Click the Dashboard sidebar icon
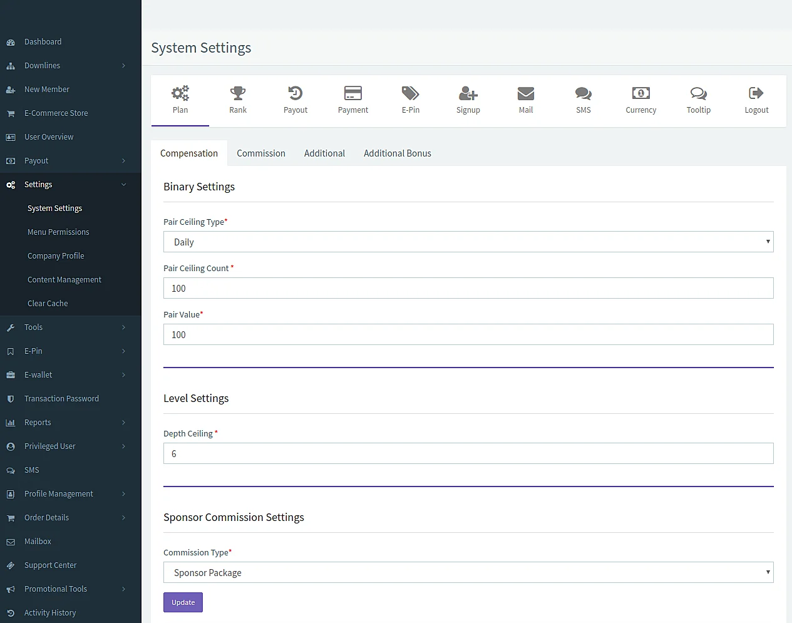Screen dimensions: 792x623 [11, 43]
